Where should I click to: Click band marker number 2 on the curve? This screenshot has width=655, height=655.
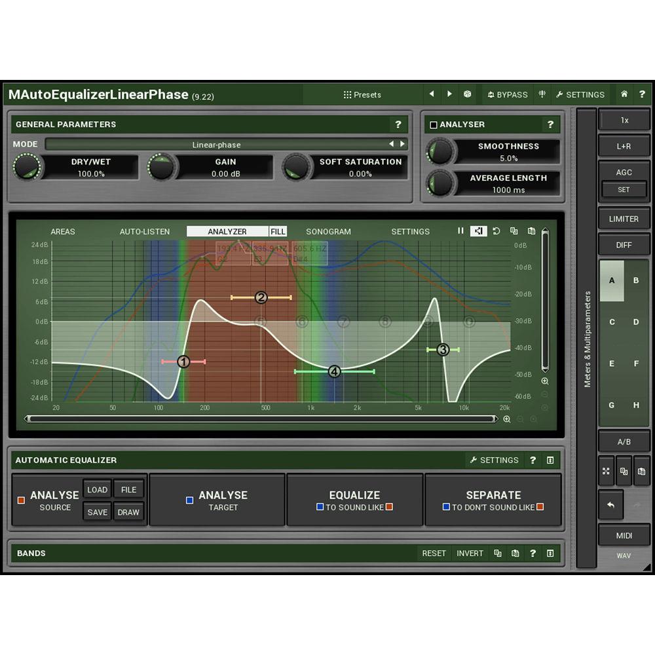[x=260, y=297]
